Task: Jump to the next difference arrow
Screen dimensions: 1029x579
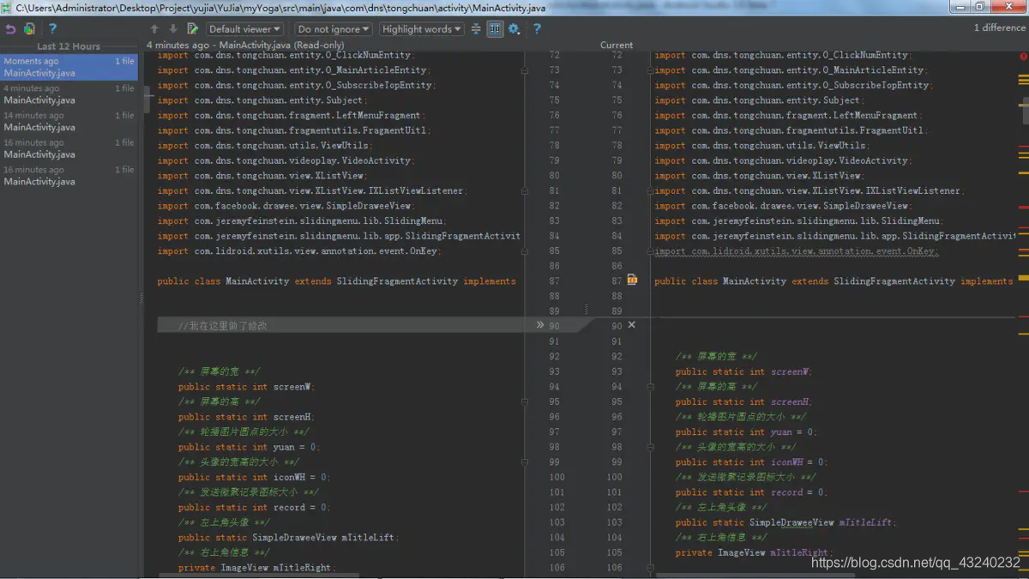Action: 173,29
